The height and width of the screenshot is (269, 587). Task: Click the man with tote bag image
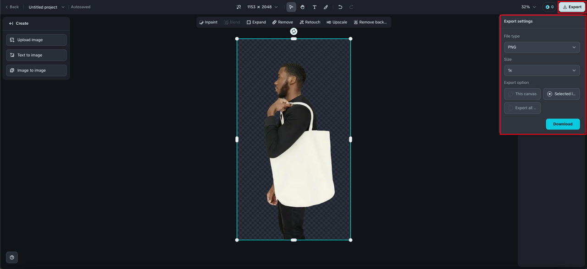click(x=293, y=139)
